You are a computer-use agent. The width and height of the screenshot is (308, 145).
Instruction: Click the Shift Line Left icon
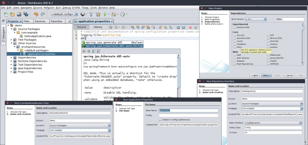point(178,27)
